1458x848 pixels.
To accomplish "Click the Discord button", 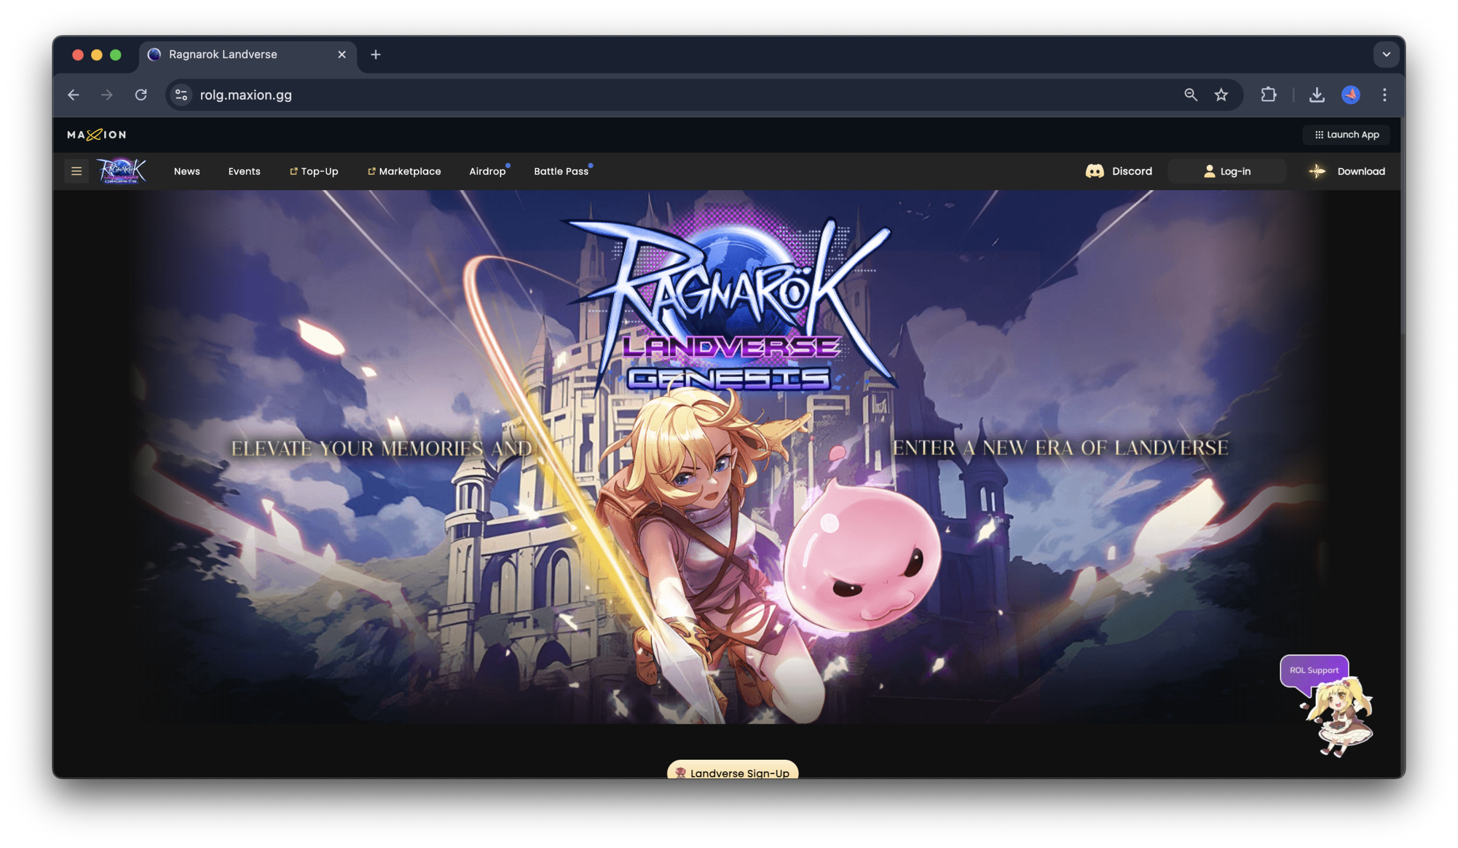I will [x=1119, y=171].
